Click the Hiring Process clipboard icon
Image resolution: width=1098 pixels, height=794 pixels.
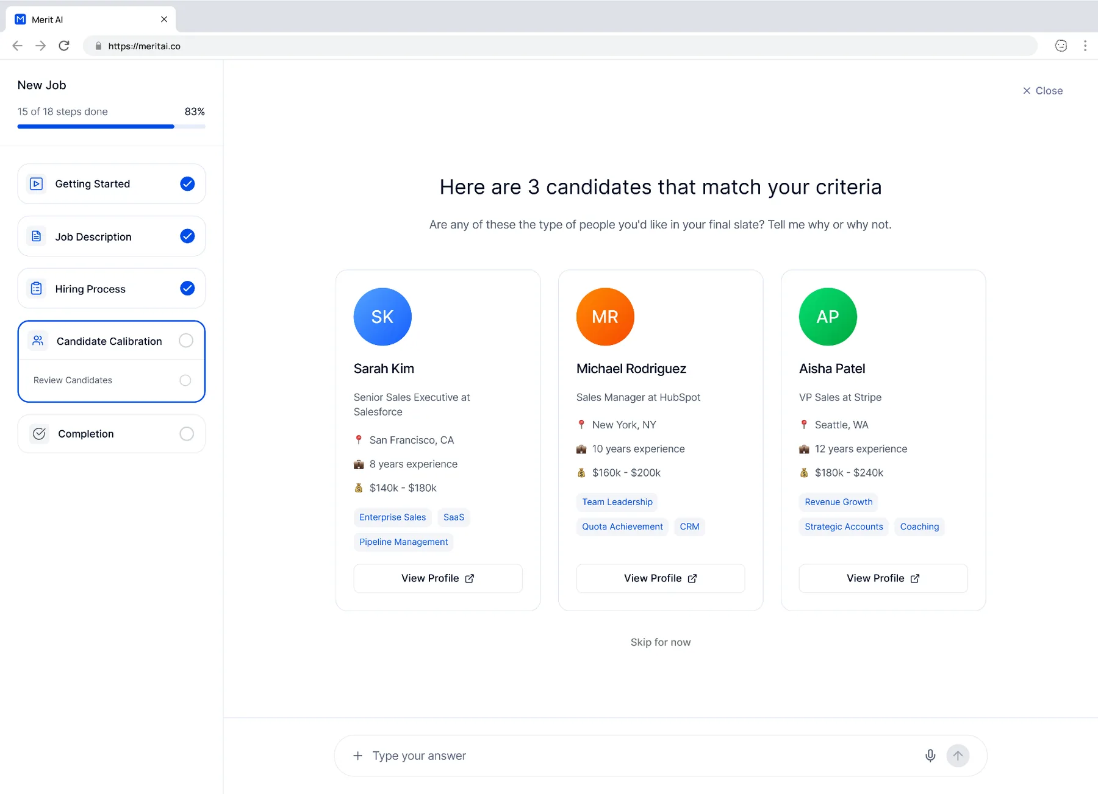(37, 288)
